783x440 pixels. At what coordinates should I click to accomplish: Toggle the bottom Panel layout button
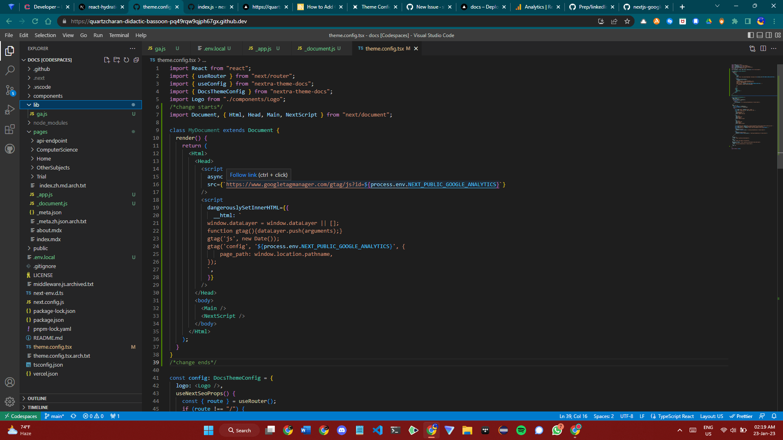pos(759,35)
